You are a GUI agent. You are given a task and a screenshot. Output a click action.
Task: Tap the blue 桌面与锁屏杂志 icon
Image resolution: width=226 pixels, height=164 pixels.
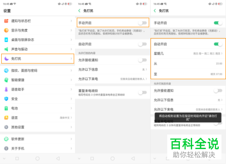click(6, 40)
